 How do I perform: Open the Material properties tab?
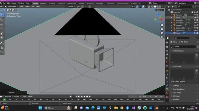(167, 93)
